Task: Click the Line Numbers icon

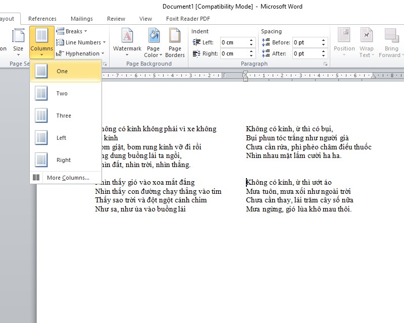Action: (x=60, y=42)
